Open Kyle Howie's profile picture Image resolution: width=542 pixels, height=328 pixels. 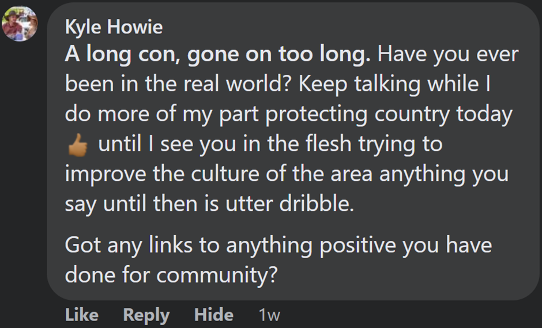click(x=20, y=25)
